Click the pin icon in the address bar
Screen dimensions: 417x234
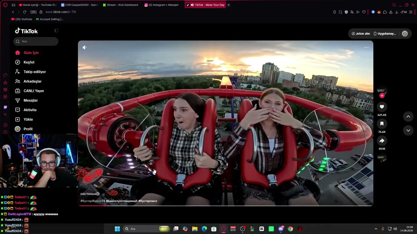[334, 12]
